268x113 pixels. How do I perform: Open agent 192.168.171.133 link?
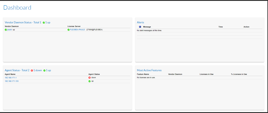point(12,81)
